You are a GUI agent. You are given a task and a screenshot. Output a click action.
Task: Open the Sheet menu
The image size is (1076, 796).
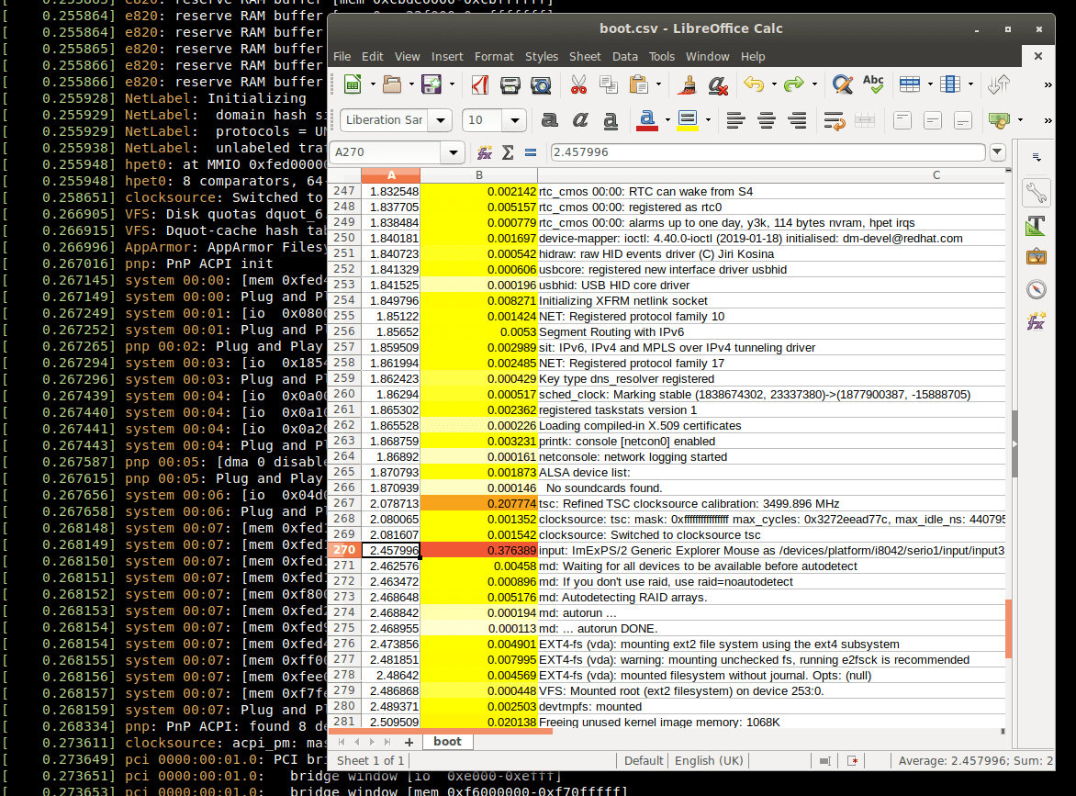pyautogui.click(x=585, y=56)
